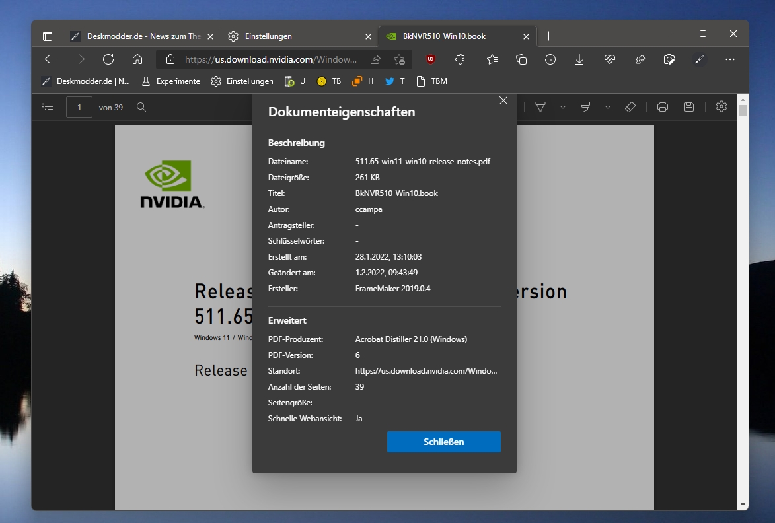This screenshot has height=523, width=775.
Task: Search within the PDF document
Action: (141, 107)
